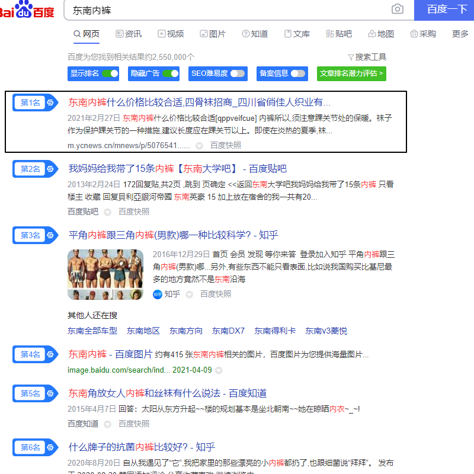Screen dimensions: 474x474
Task: Click the 知乎 source avatar icon
Action: (x=158, y=294)
